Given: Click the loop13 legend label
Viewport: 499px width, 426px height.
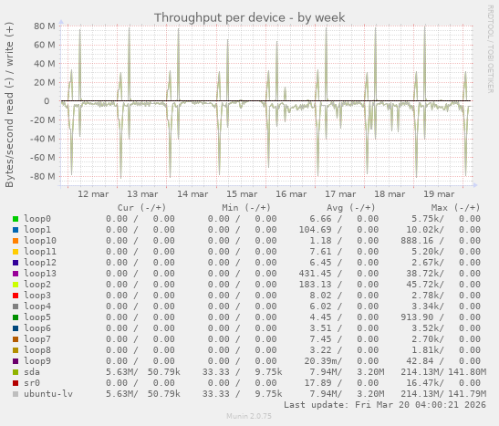Looking at the screenshot, I should point(40,274).
